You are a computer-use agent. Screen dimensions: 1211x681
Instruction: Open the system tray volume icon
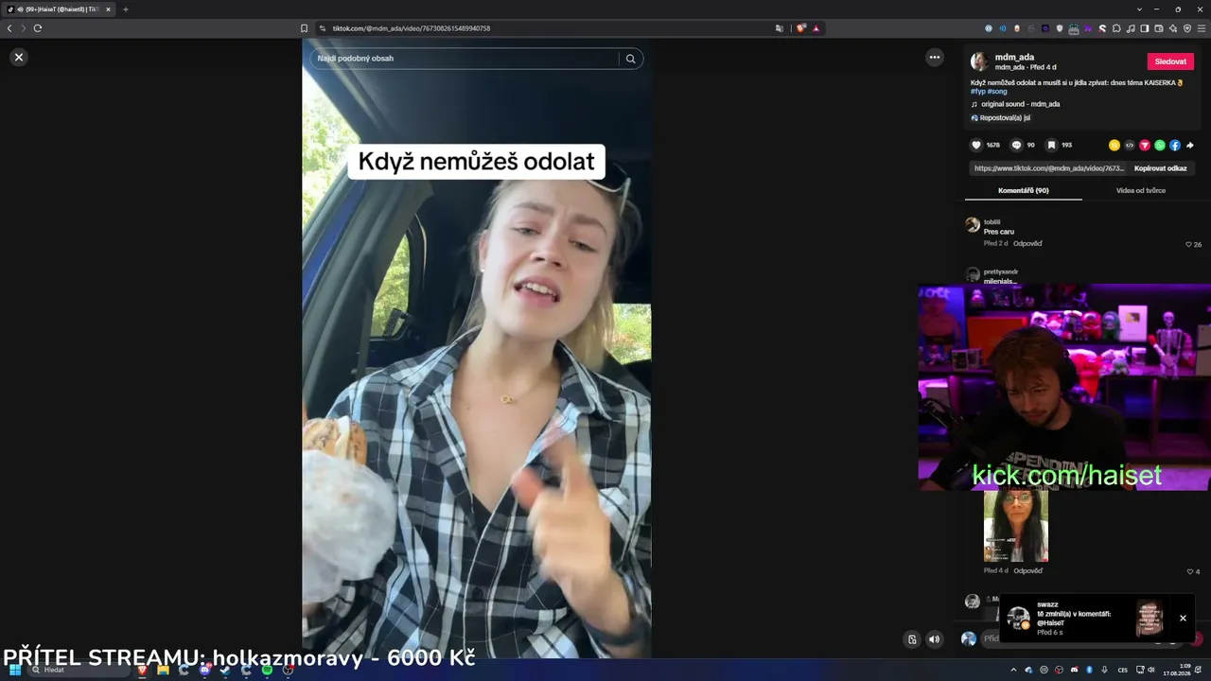[x=1151, y=670]
